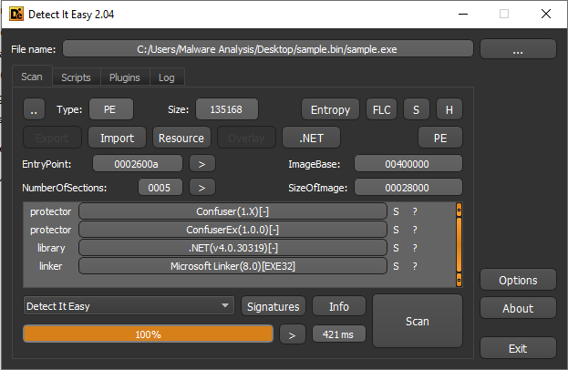
Task: Open PE details via PE button beside .NET
Action: (440, 138)
